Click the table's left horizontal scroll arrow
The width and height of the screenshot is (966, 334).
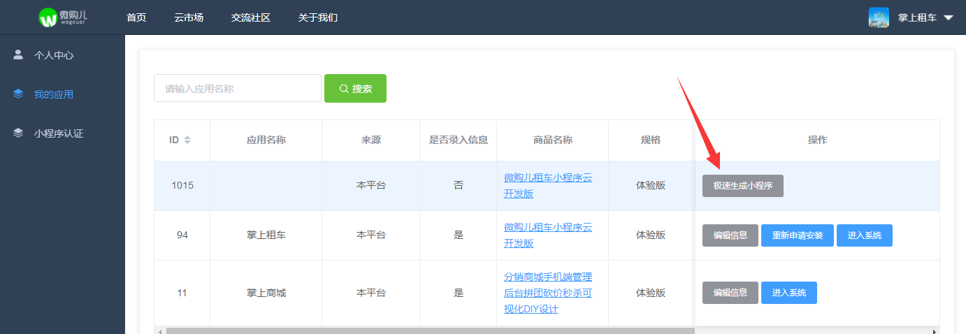click(x=159, y=331)
